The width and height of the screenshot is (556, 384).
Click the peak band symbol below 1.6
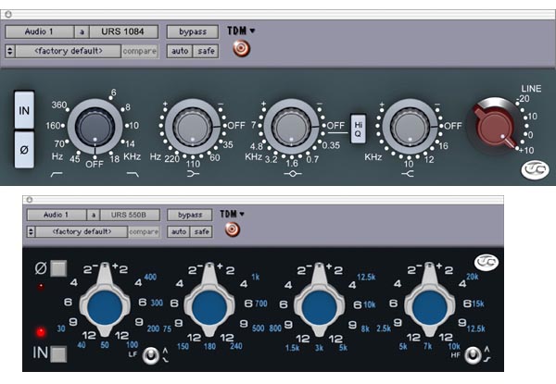point(293,174)
